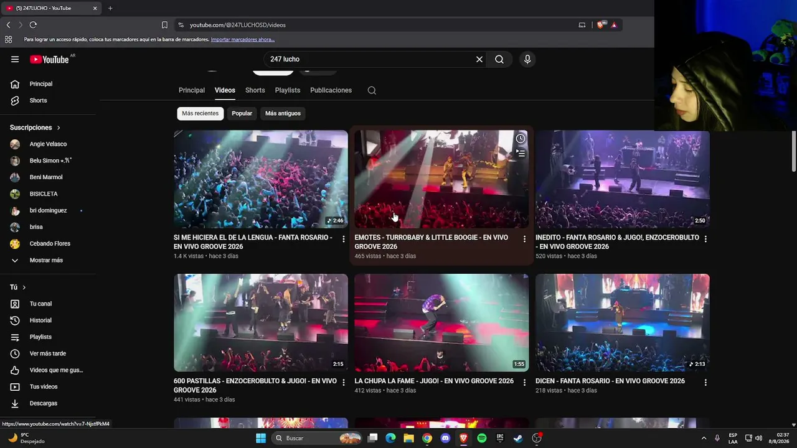Open Discord from the taskbar
797x448 pixels.
tap(445, 438)
